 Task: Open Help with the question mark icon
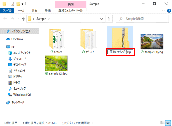coord(169,11)
